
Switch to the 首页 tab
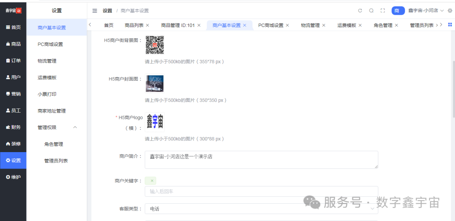point(109,25)
